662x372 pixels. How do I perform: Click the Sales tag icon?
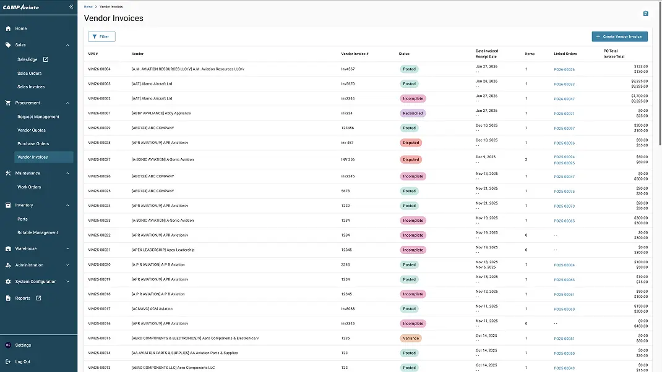point(8,44)
